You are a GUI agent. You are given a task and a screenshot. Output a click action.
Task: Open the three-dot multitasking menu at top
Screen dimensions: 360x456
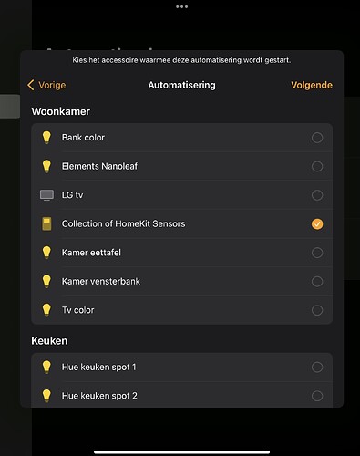(181, 6)
